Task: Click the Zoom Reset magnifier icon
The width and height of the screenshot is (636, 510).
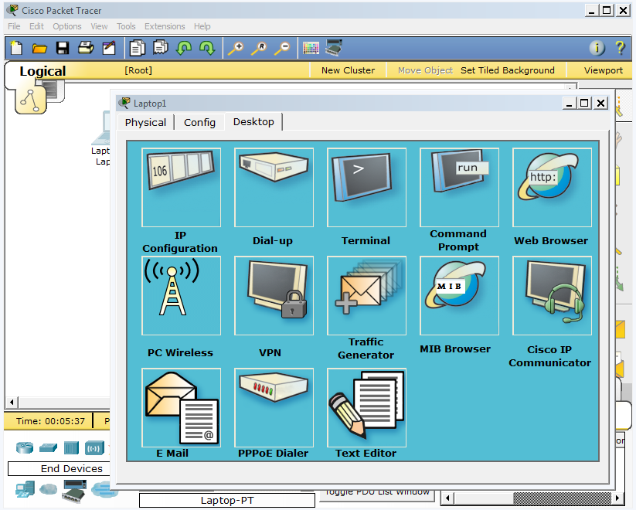Action: coord(259,48)
